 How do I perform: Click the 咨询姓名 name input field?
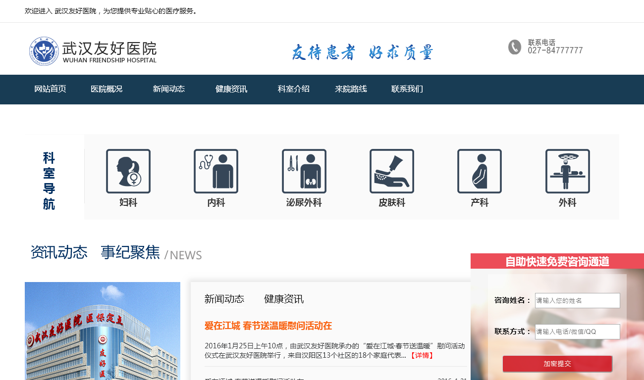[577, 300]
